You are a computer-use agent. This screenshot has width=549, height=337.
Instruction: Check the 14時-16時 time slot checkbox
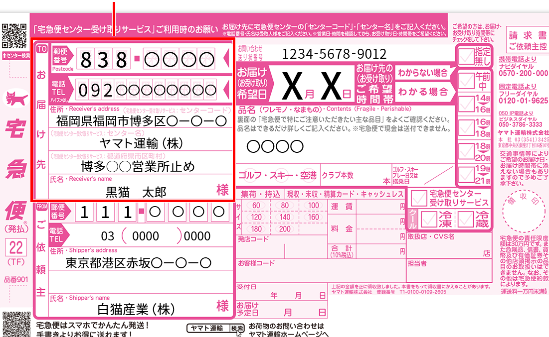tap(466, 104)
